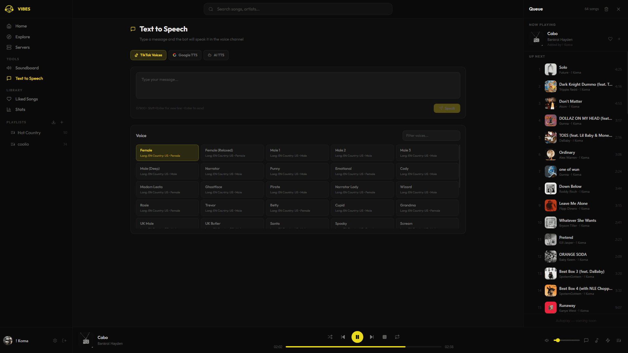The width and height of the screenshot is (628, 353).
Task: Select the Ghostface voice option
Action: point(232,189)
